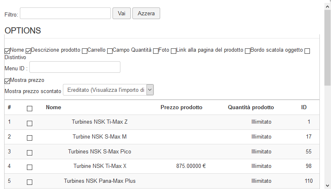The width and height of the screenshot is (331, 189).
Task: Sort by the Prezzo prodotto column header
Action: click(181, 108)
